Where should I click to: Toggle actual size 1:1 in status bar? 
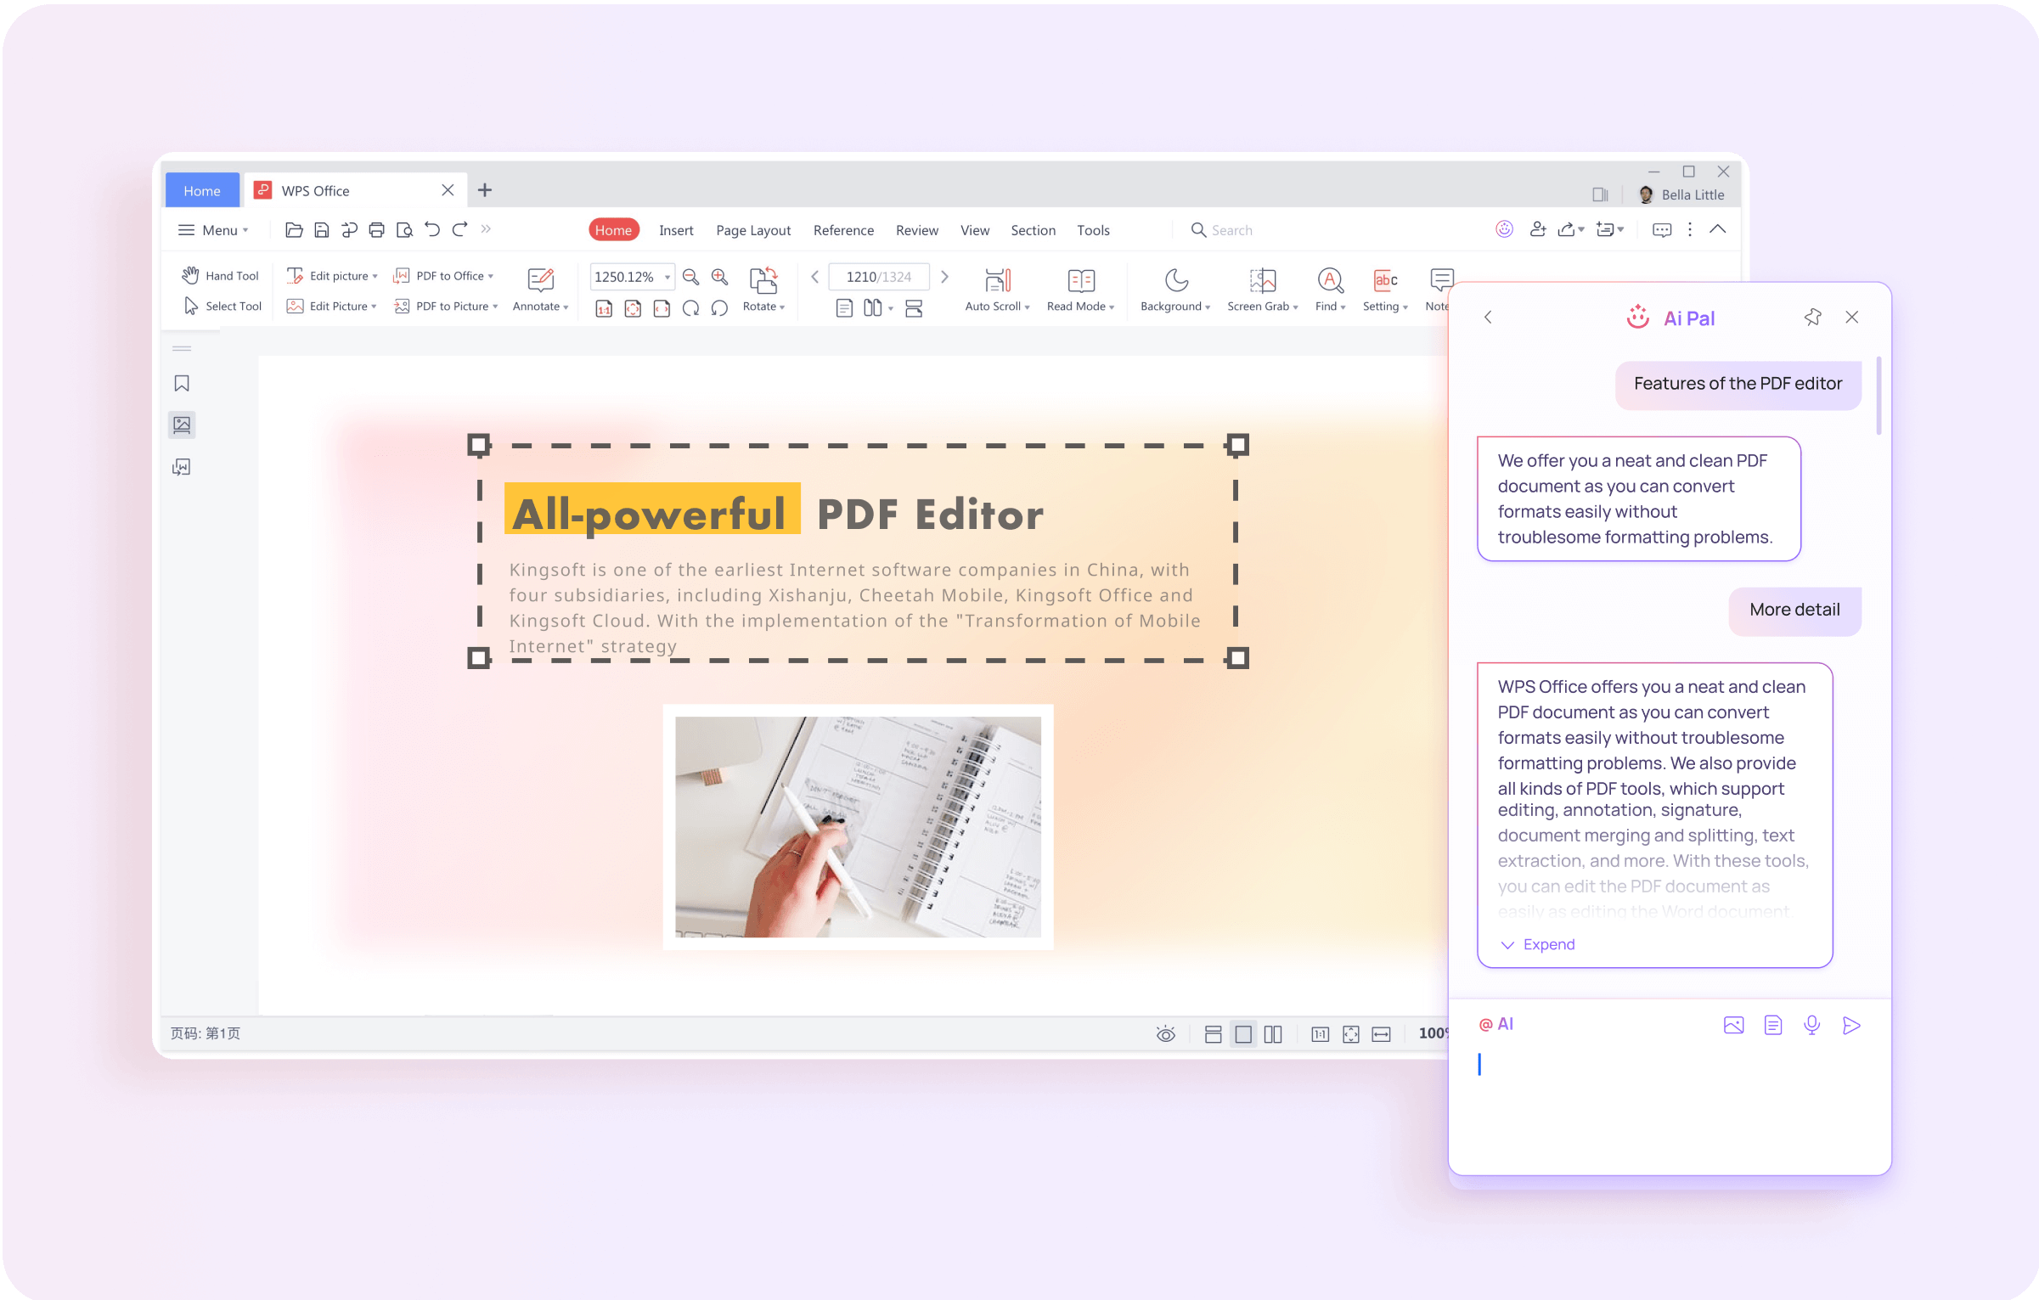(x=1320, y=1033)
